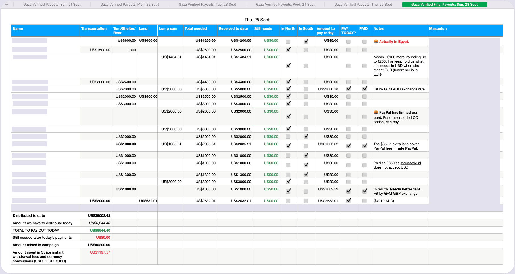The image size is (515, 274).
Task: Click the steunactie.nl link in Notes
Action: (410, 163)
